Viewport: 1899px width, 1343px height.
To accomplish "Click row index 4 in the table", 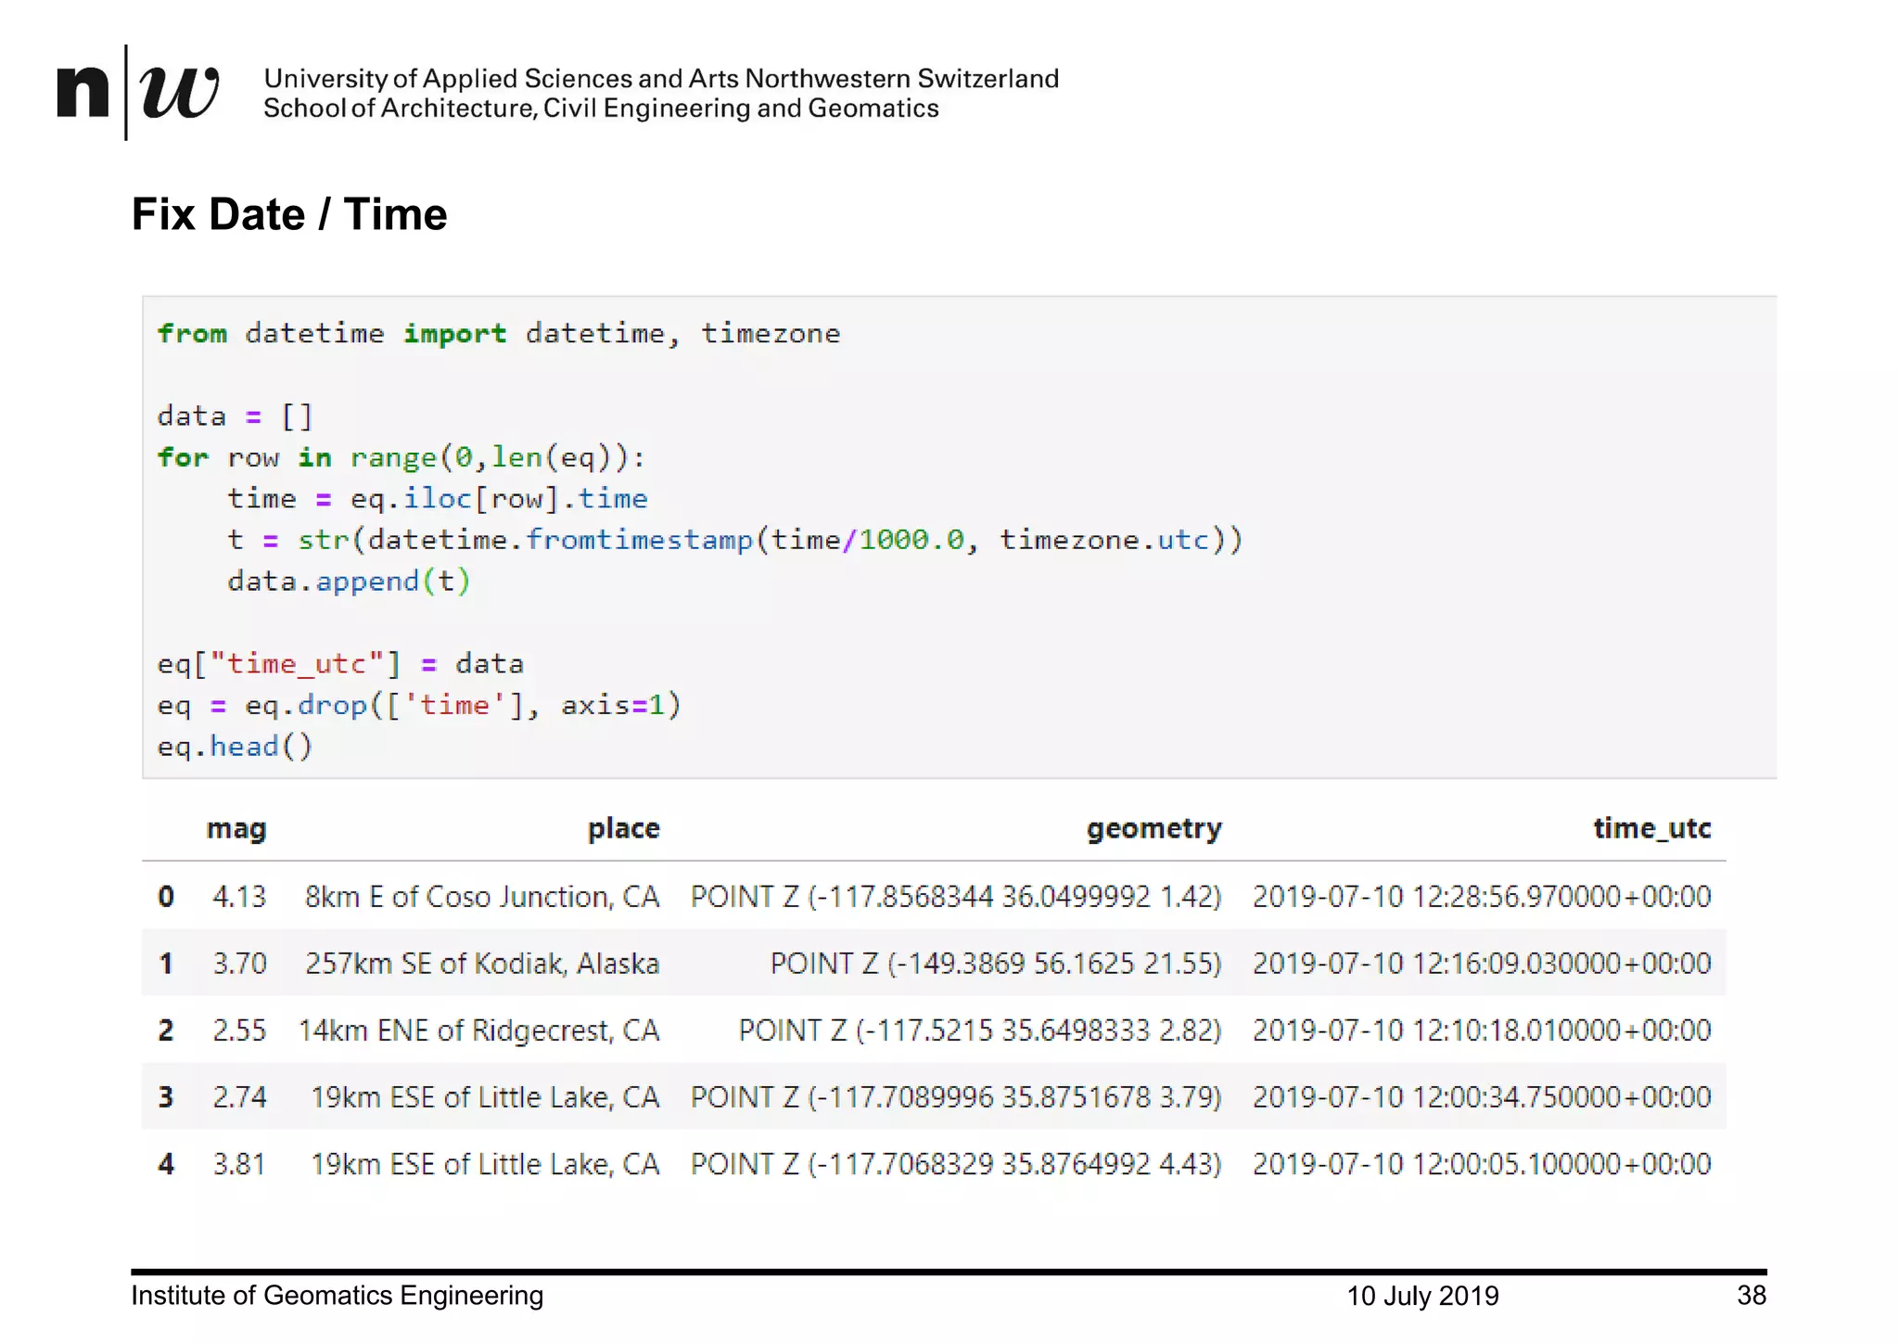I will [166, 1164].
